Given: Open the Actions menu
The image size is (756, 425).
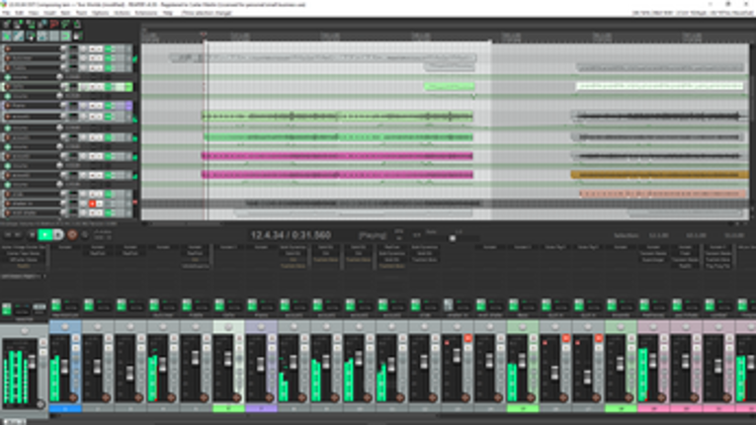Looking at the screenshot, I should [x=122, y=13].
